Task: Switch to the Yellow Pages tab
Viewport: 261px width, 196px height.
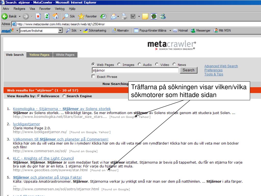Action: click(39, 55)
